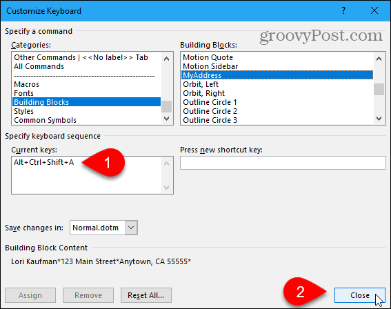Click the Building Blocks list scrollbar thumb
The image size is (391, 309).
click(379, 89)
